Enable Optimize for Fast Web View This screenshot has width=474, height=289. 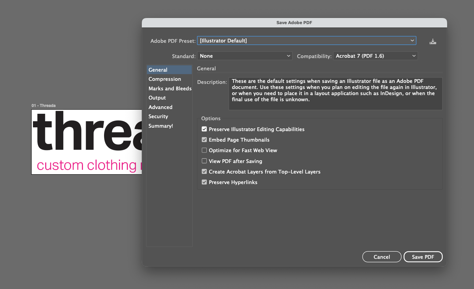204,150
